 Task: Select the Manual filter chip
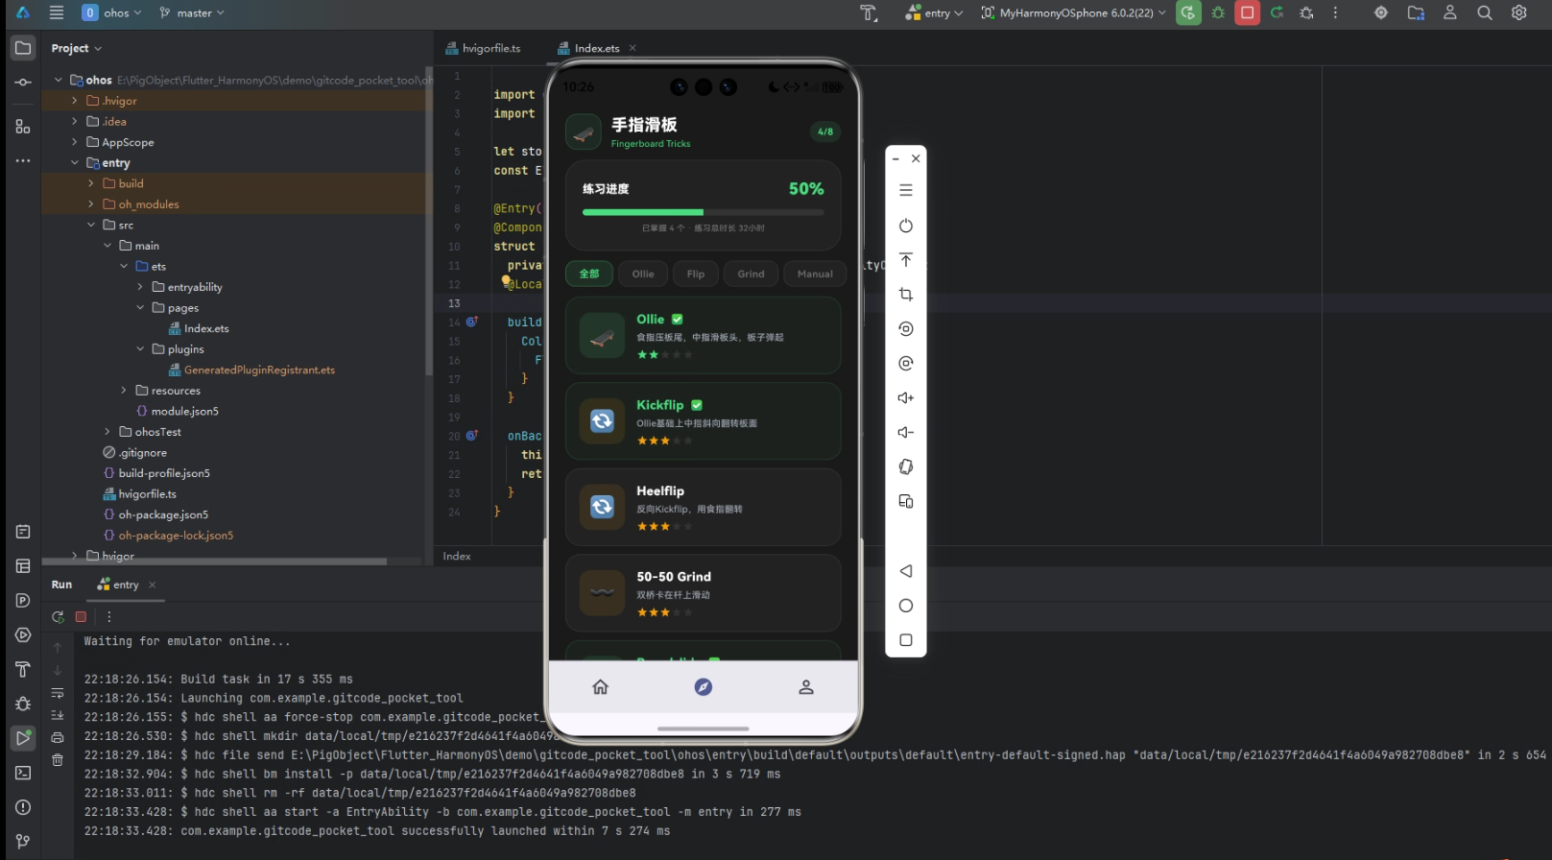point(815,274)
